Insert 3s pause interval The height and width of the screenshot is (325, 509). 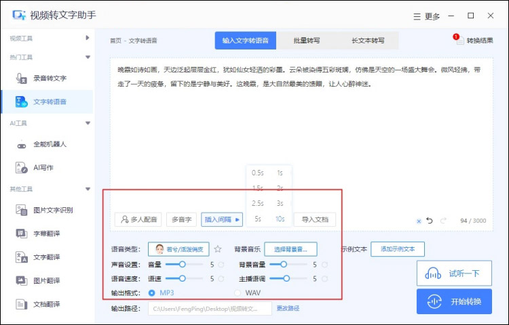280,203
